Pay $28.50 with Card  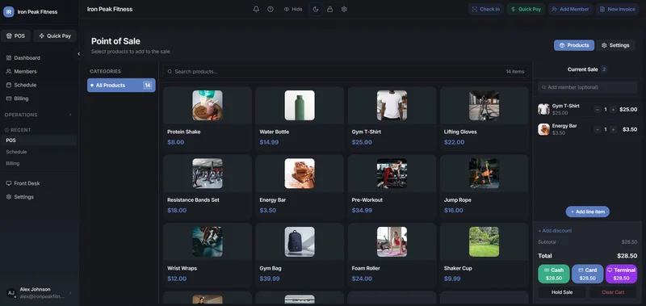pos(588,274)
